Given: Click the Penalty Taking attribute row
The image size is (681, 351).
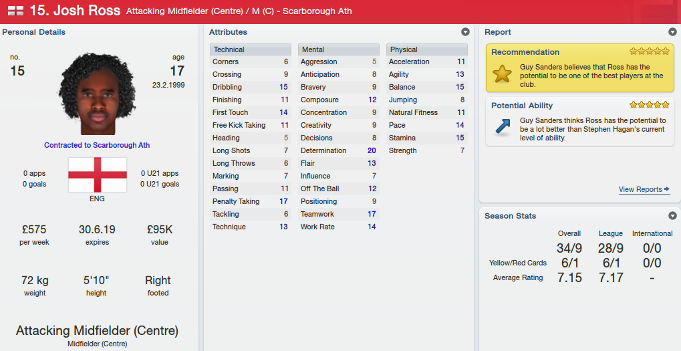Looking at the screenshot, I should 251,201.
